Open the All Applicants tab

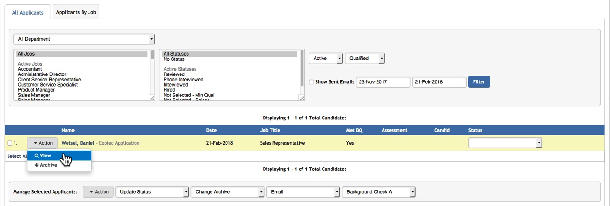point(28,13)
